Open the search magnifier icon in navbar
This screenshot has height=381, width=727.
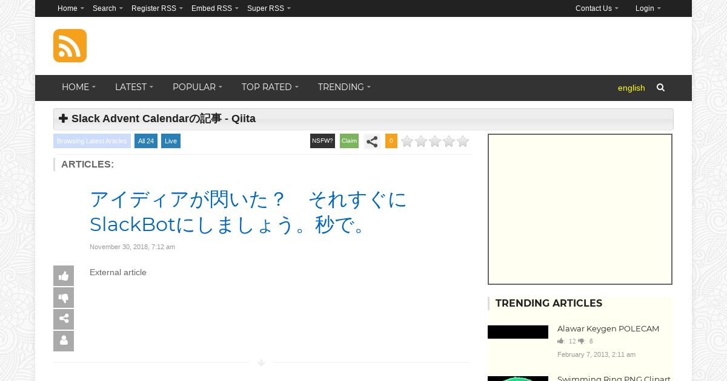[x=660, y=88]
